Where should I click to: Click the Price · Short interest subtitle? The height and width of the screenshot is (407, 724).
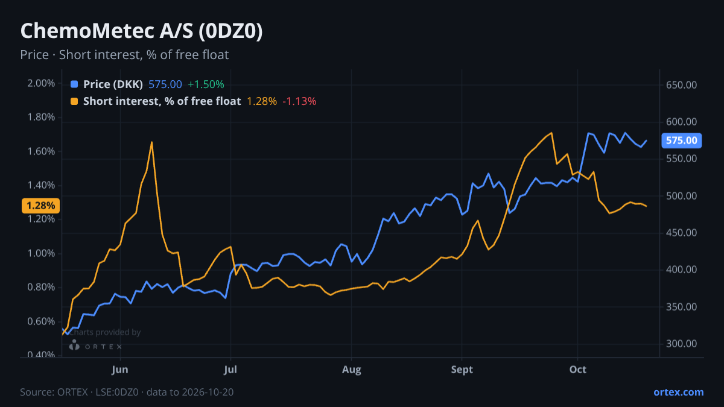pyautogui.click(x=124, y=55)
